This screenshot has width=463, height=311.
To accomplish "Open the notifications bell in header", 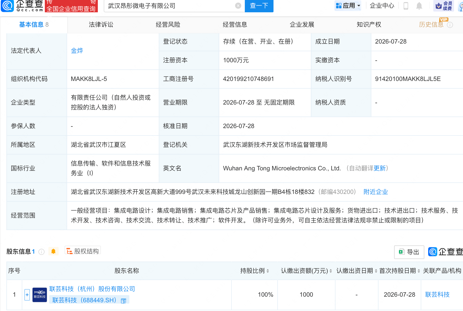I will (419, 6).
